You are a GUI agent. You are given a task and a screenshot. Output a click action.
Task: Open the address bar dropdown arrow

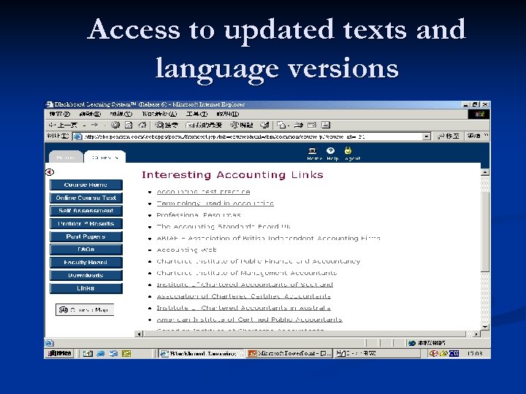click(x=427, y=136)
